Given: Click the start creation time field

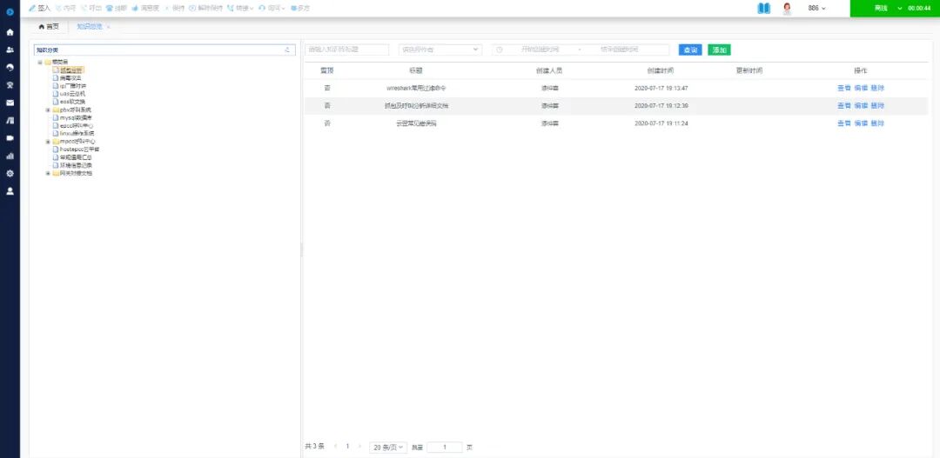Looking at the screenshot, I should click(540, 50).
